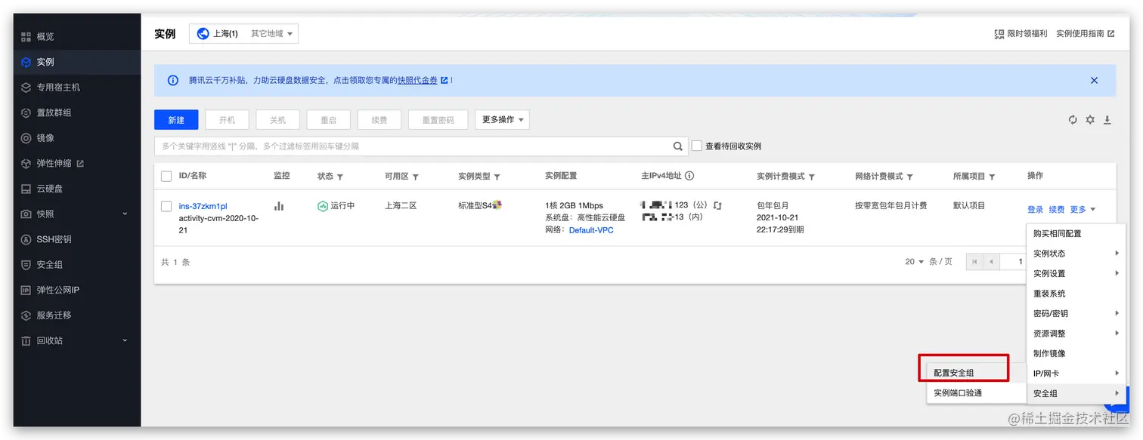The height and width of the screenshot is (440, 1143).
Task: Open the 可用区 column filter
Action: [416, 177]
